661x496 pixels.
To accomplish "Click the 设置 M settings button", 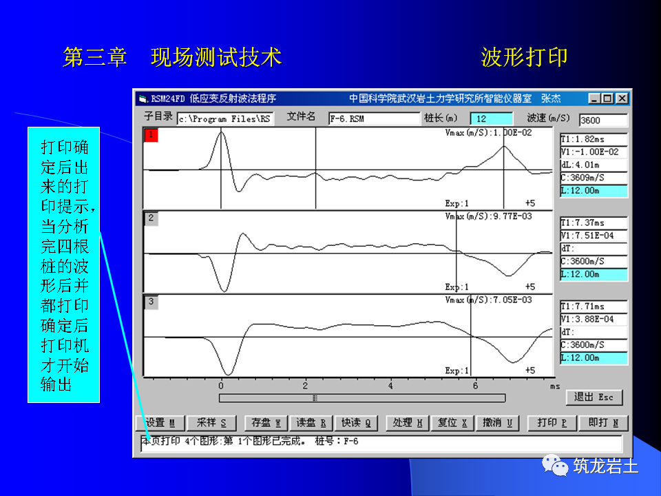I will click(x=160, y=422).
